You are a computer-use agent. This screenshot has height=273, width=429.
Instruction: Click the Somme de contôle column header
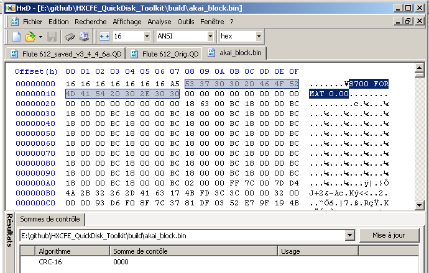coord(193,251)
